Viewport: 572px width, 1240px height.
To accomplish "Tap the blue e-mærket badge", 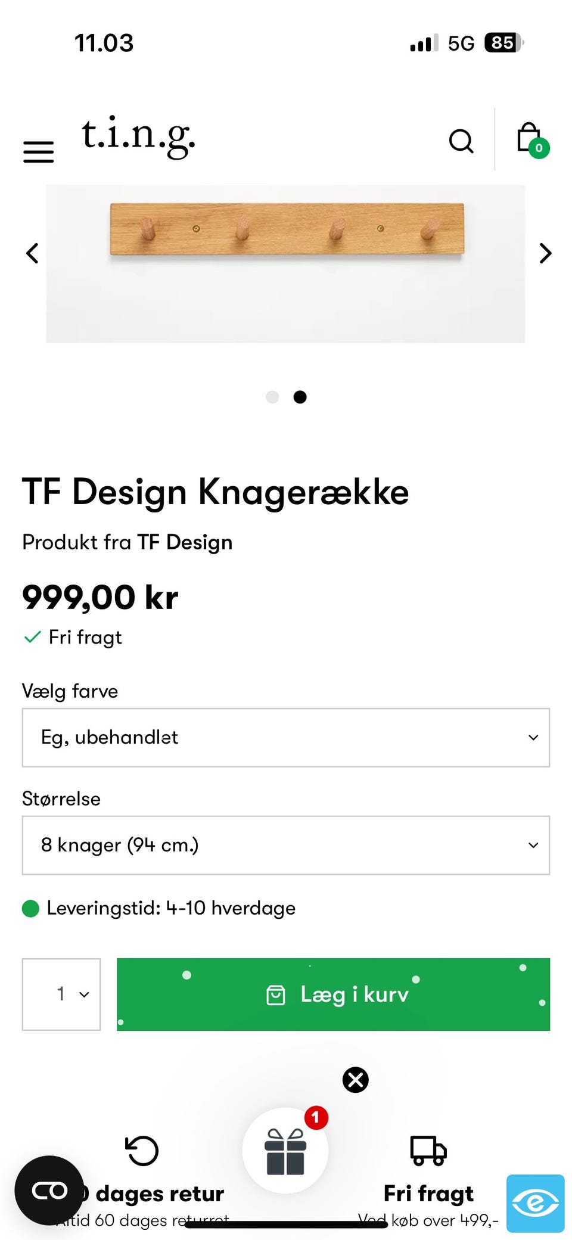I will (x=535, y=1203).
